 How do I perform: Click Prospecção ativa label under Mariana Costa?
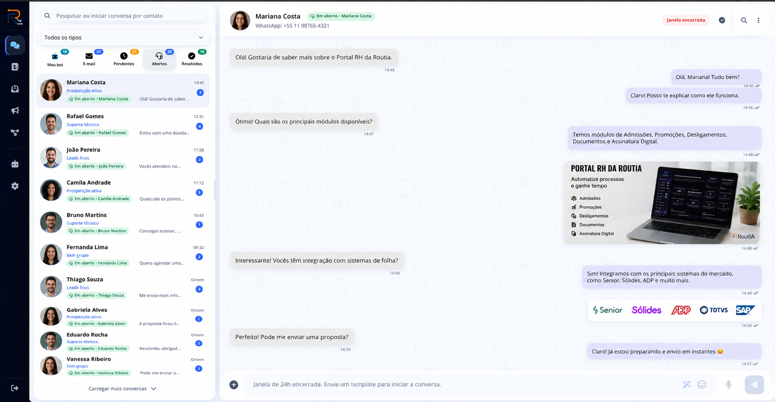point(84,91)
